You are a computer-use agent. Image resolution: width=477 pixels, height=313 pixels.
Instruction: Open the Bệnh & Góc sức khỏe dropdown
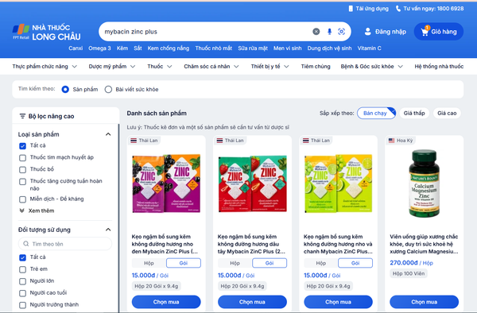372,66
